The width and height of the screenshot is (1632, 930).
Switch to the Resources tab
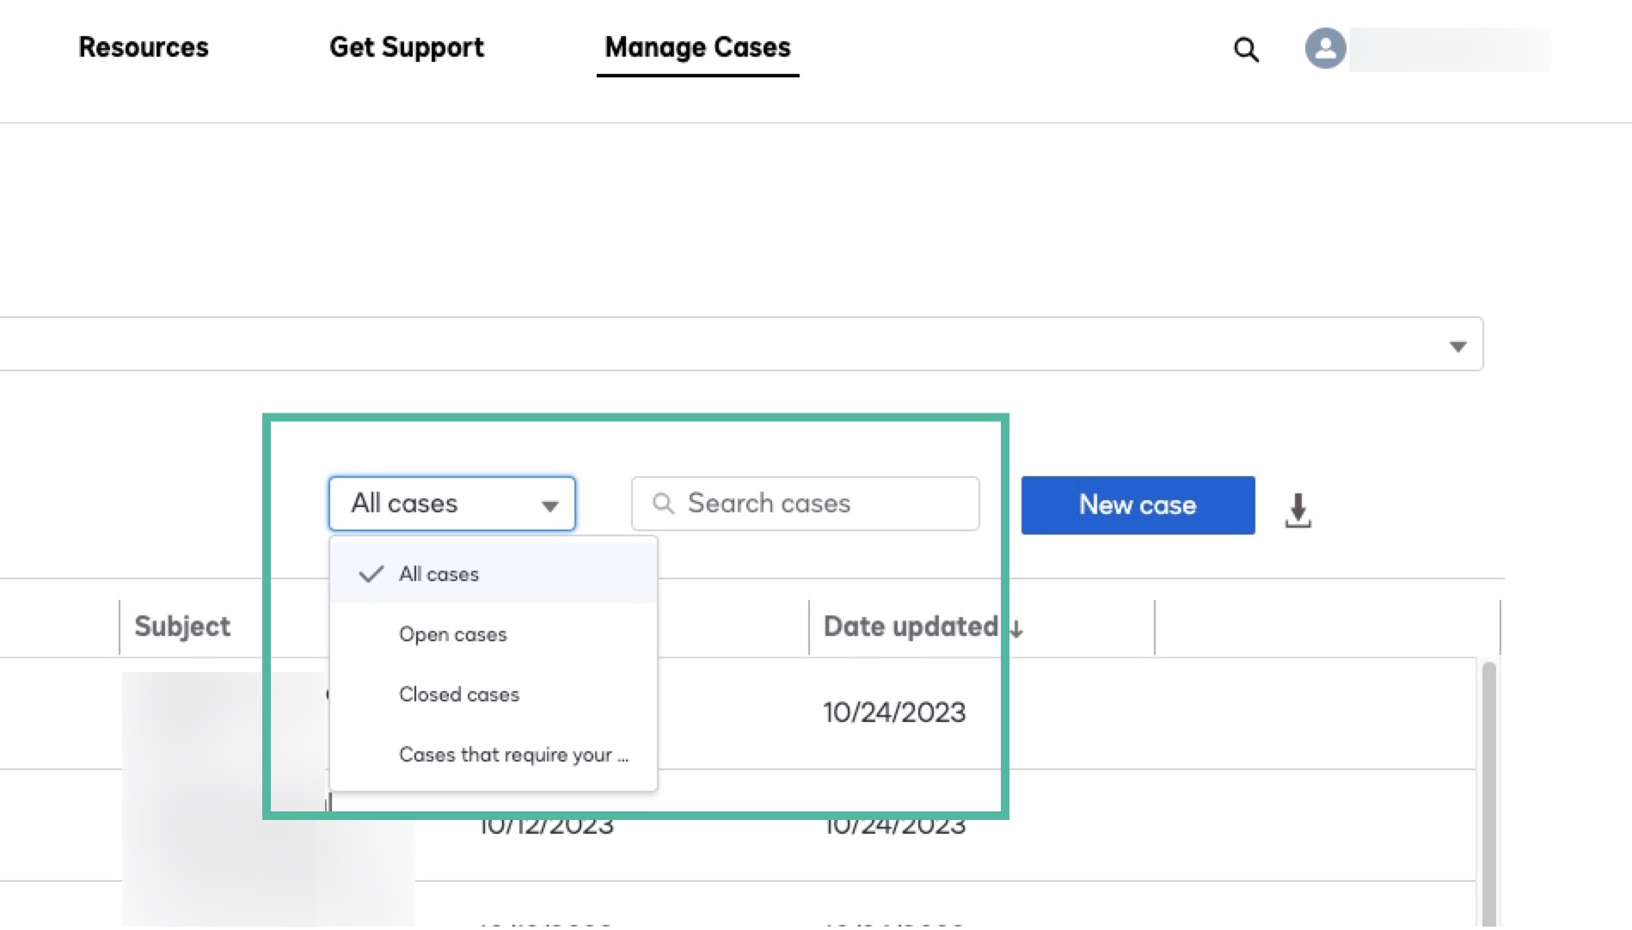[x=143, y=47]
